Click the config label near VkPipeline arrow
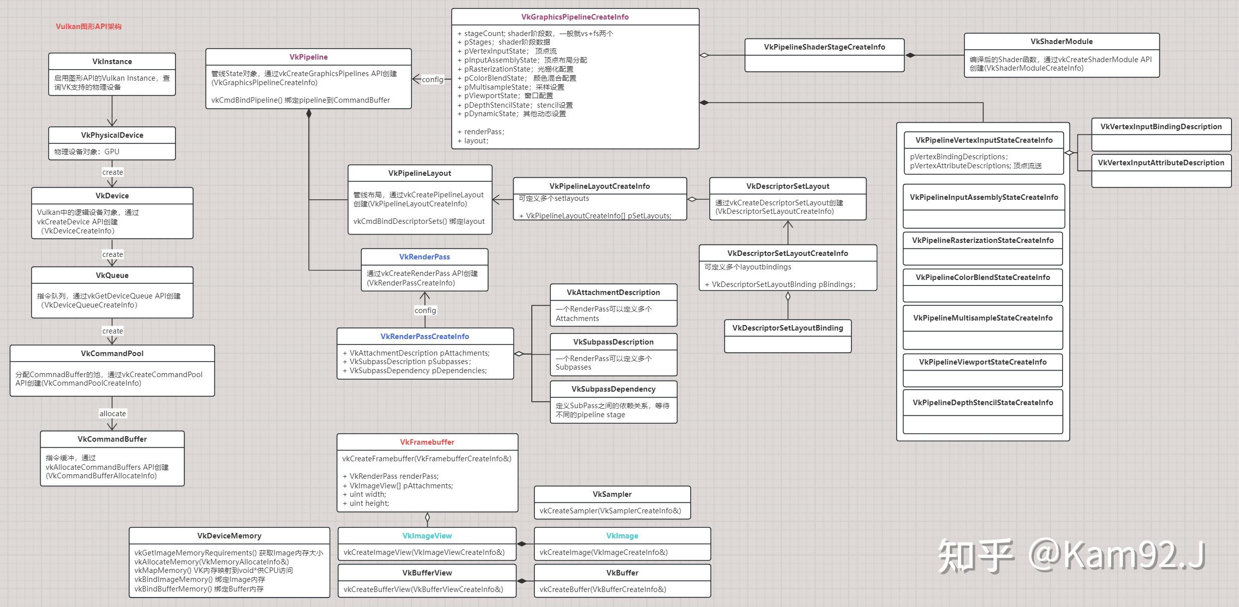Screen dimensions: 1239x607 click(432, 79)
